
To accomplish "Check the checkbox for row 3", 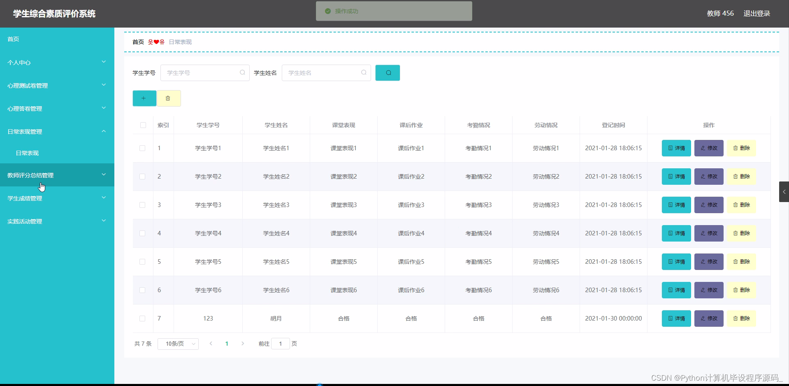I will coord(142,205).
